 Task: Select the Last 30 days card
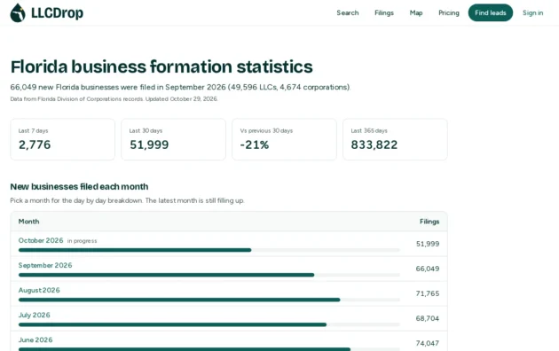click(174, 139)
